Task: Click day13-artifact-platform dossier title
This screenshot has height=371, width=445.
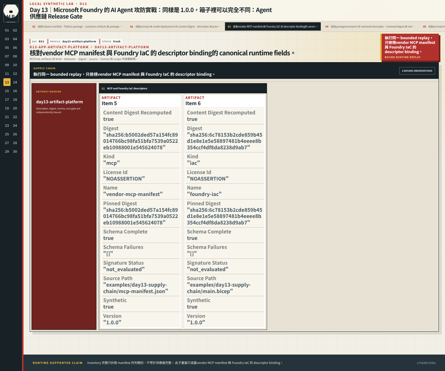Action: 59,102
